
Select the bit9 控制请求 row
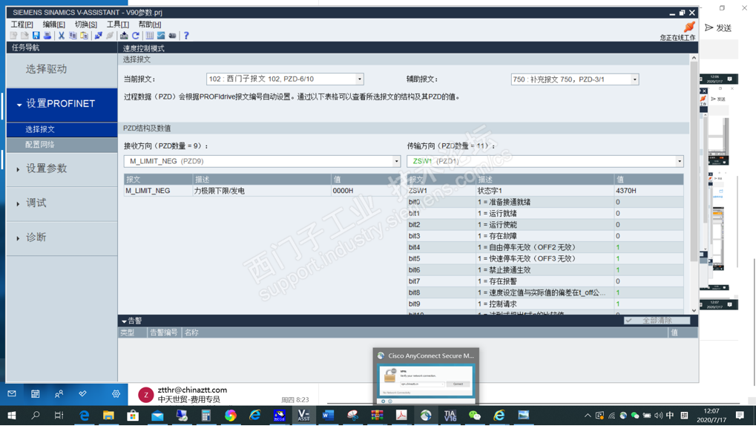545,304
